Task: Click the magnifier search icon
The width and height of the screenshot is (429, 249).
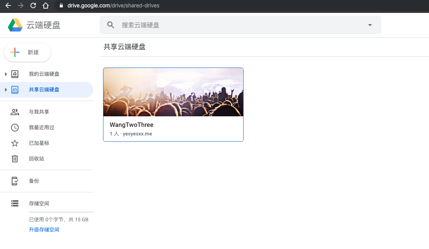Action: point(111,25)
